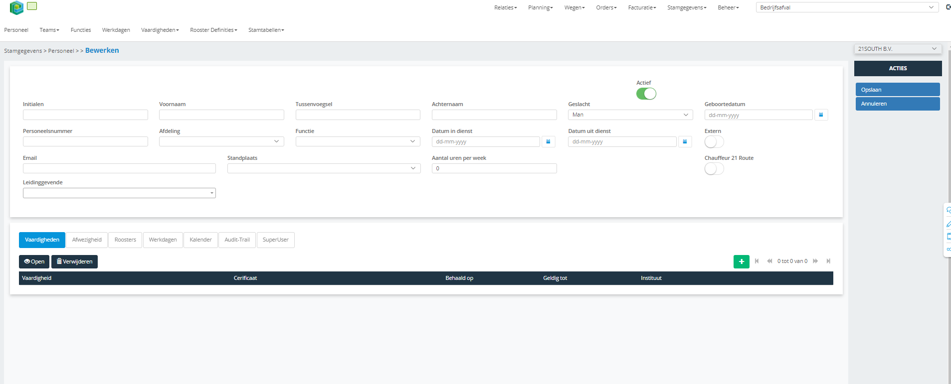Open the Planning menu
This screenshot has height=384, width=951.
point(541,7)
